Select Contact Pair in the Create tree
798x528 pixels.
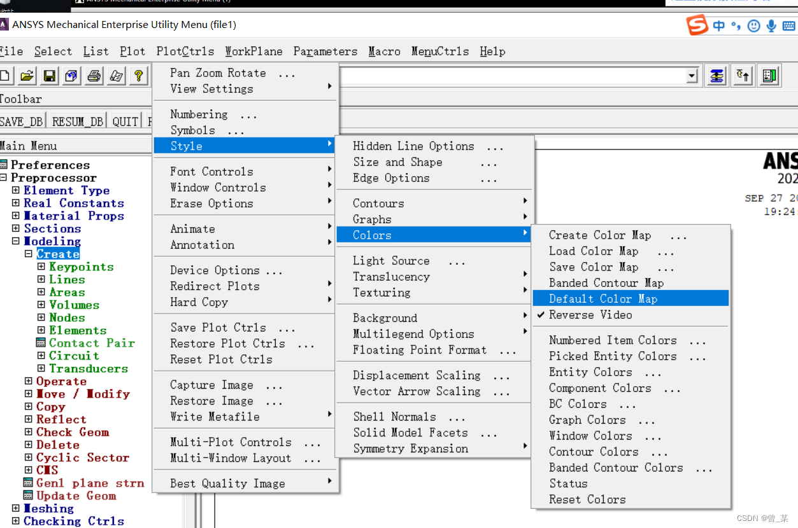[x=92, y=343]
